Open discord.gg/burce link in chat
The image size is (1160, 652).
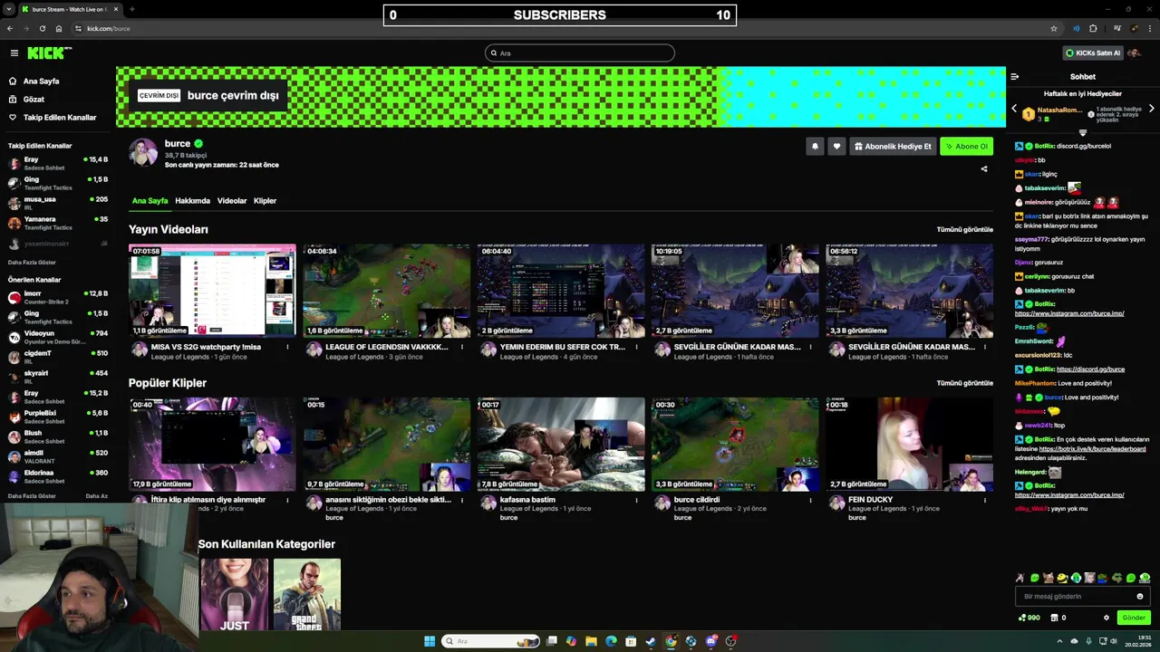[1090, 369]
